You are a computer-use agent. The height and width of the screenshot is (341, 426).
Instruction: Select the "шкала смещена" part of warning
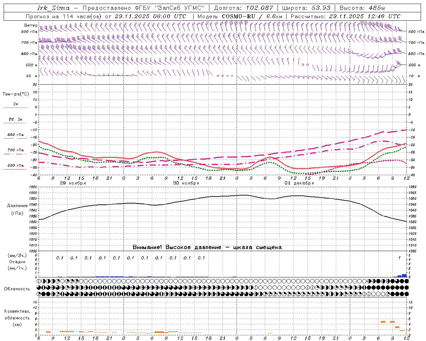[x=258, y=247]
